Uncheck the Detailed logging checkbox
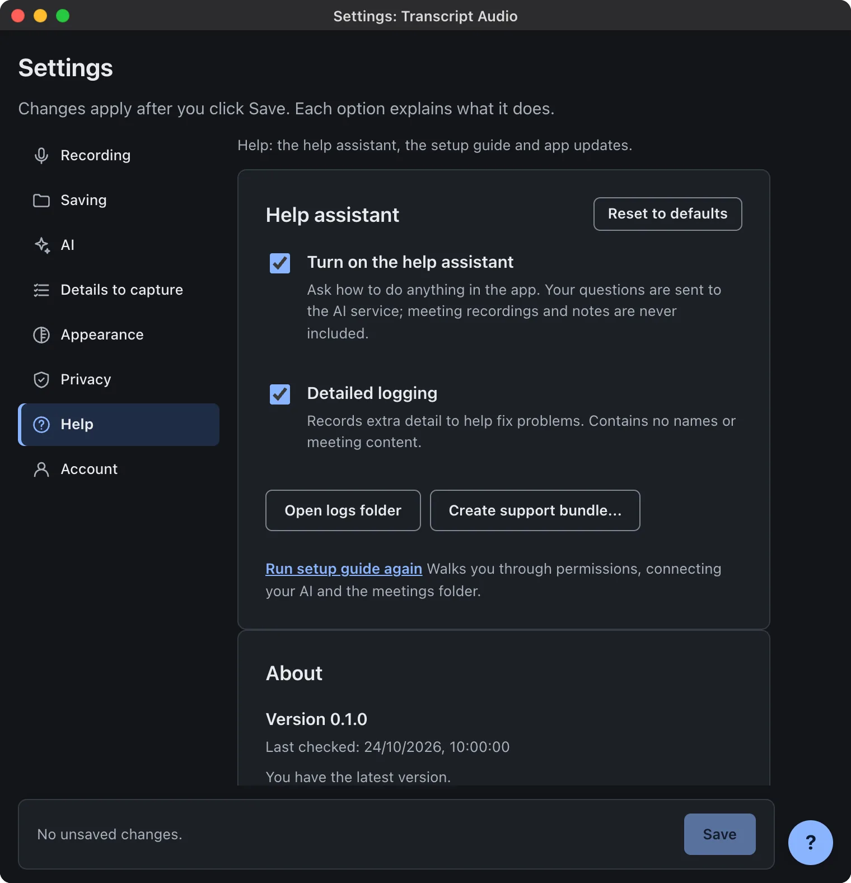This screenshot has height=883, width=851. pos(280,394)
